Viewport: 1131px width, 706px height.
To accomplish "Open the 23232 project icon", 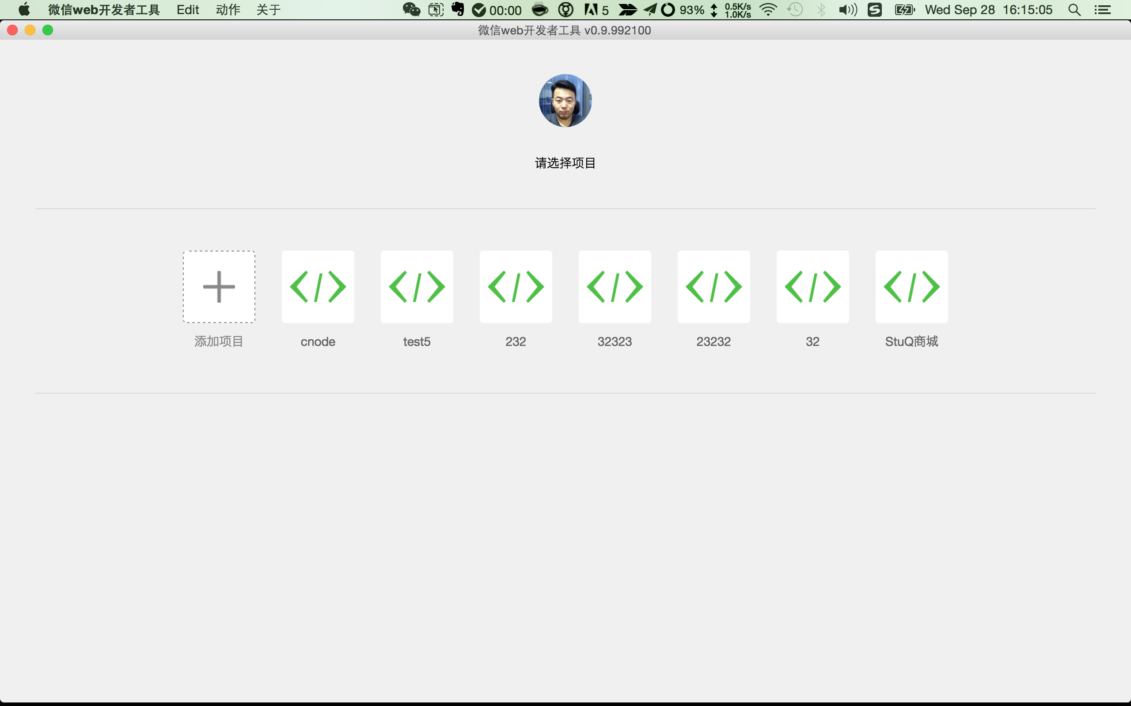I will click(x=714, y=287).
